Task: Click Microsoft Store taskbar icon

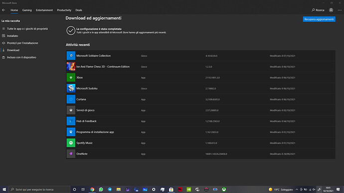Action: (x=171, y=190)
